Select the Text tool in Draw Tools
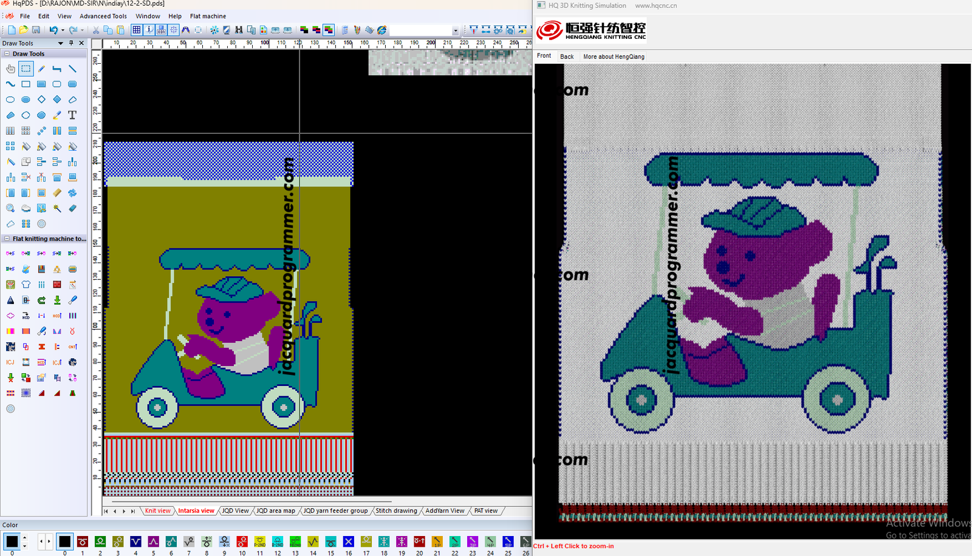This screenshot has width=972, height=556. (x=72, y=115)
